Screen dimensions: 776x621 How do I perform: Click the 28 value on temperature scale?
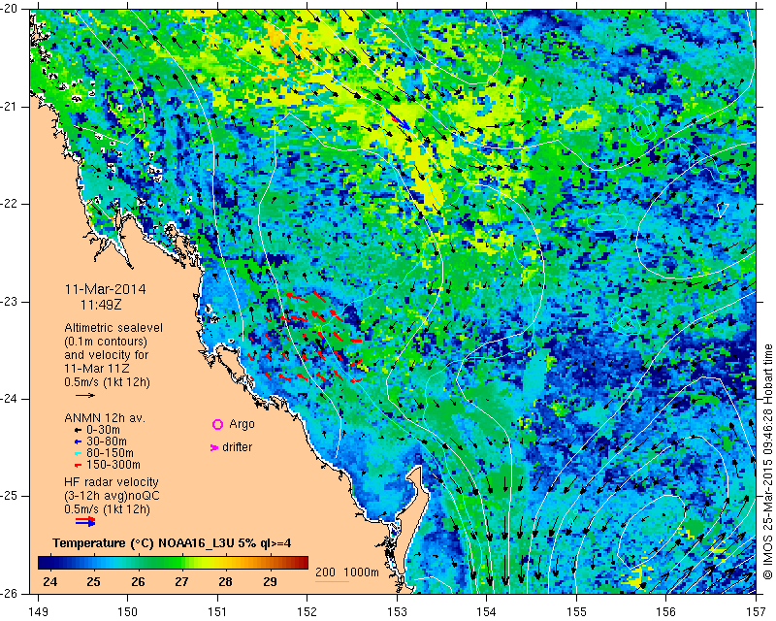coord(226,581)
